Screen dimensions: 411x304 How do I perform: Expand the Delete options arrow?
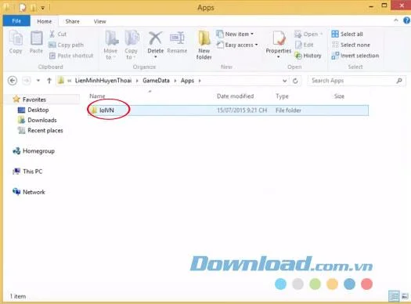coord(156,57)
